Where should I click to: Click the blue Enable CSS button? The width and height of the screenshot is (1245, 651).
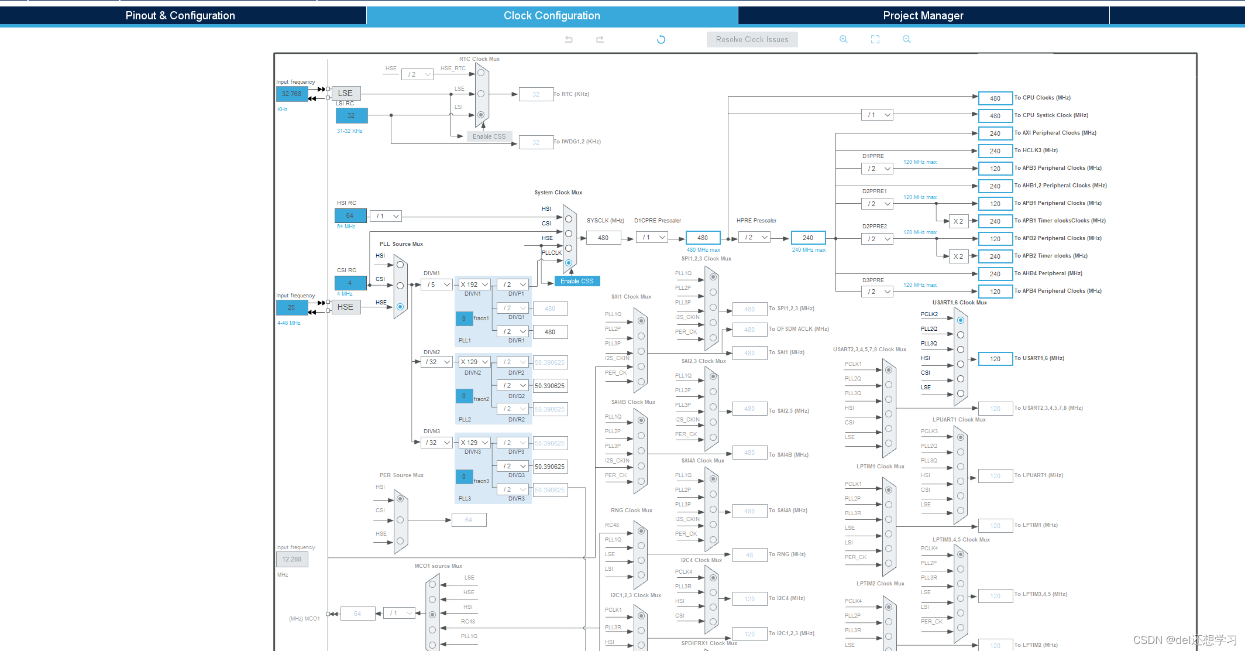(577, 281)
